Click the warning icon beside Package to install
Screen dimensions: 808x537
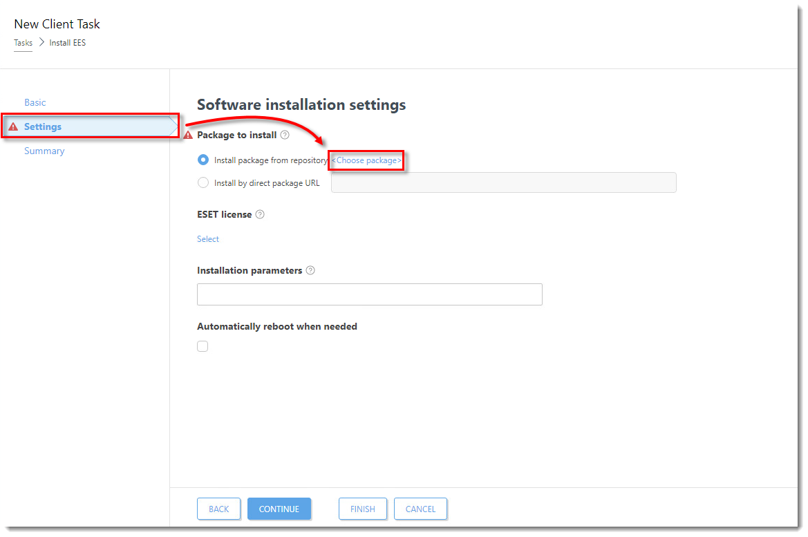tap(188, 135)
